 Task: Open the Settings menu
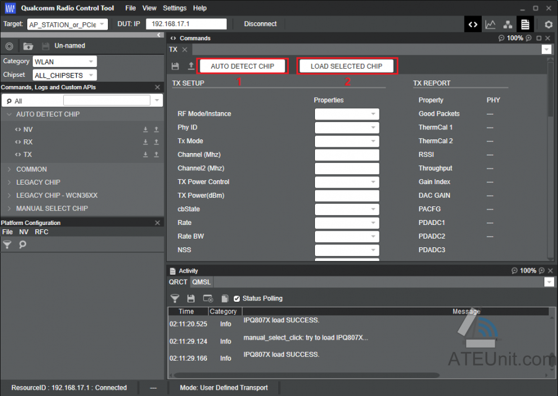tap(175, 8)
